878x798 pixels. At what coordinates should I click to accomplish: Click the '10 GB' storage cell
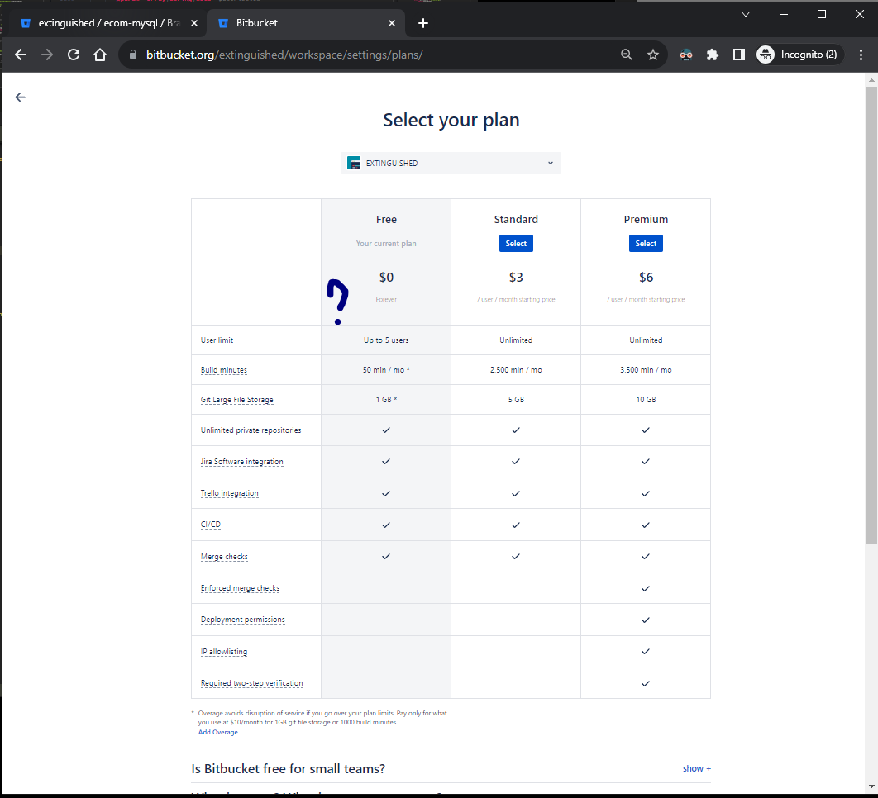tap(646, 400)
